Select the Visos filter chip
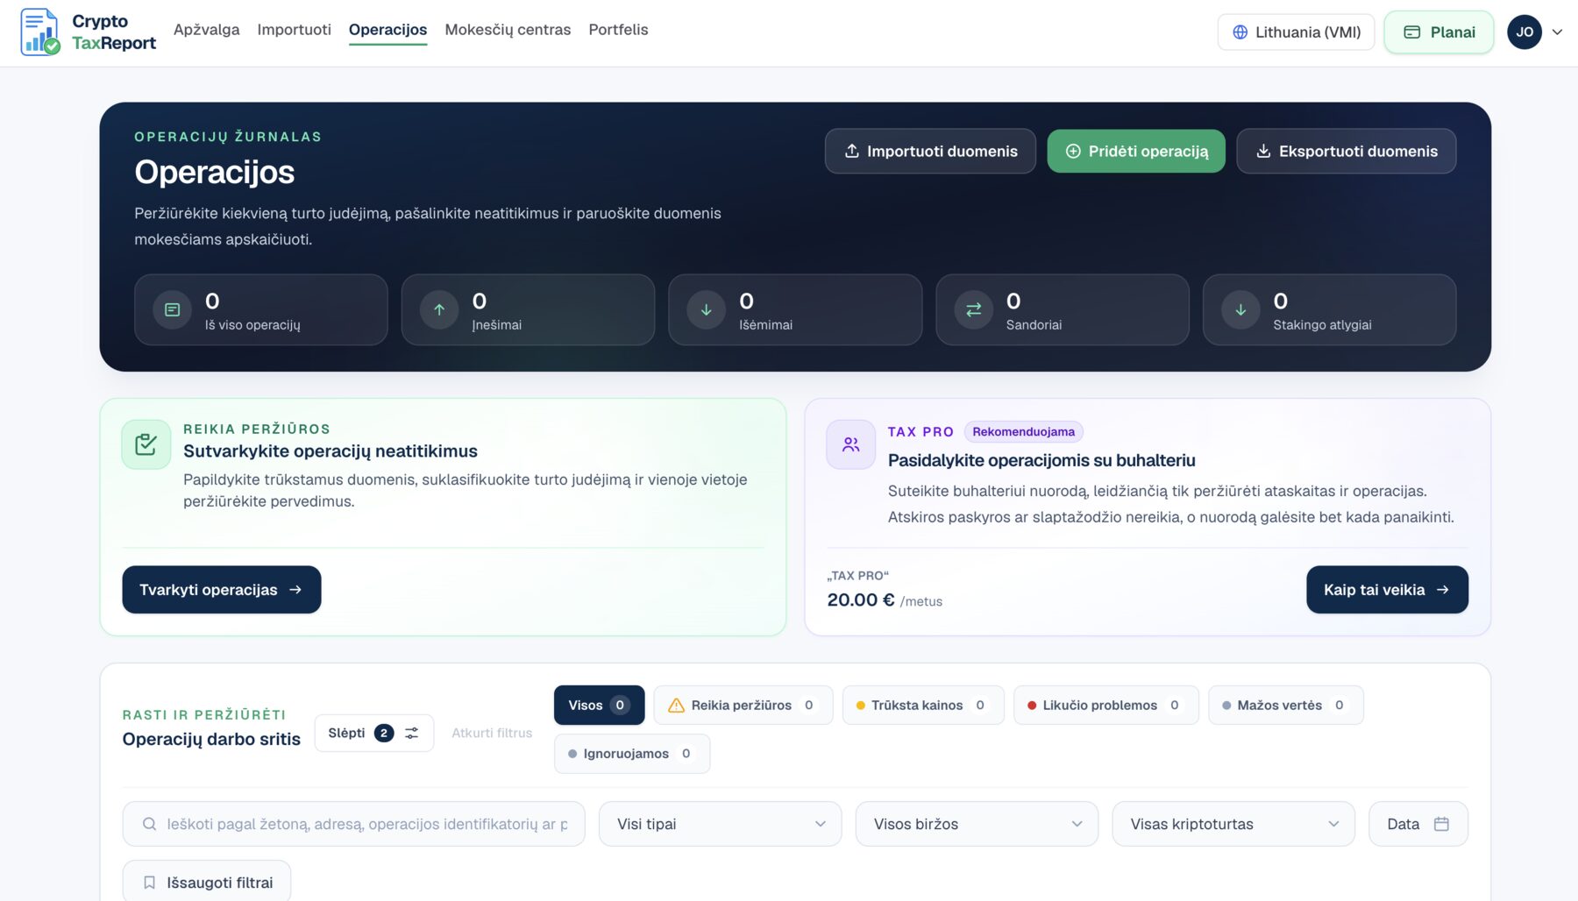 (x=599, y=705)
